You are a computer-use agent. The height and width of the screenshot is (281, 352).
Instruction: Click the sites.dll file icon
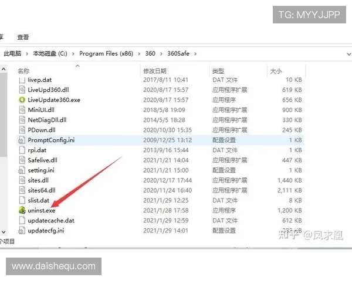[22, 180]
